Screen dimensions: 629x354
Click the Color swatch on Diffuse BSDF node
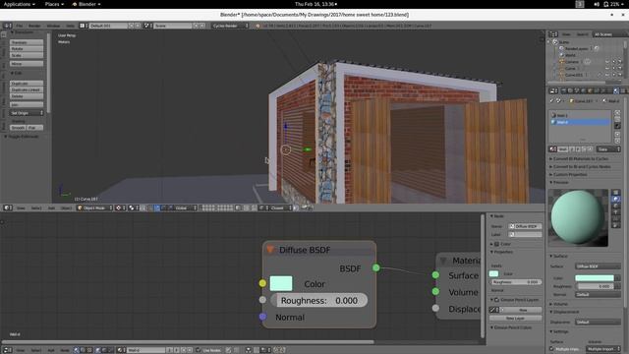click(x=281, y=283)
